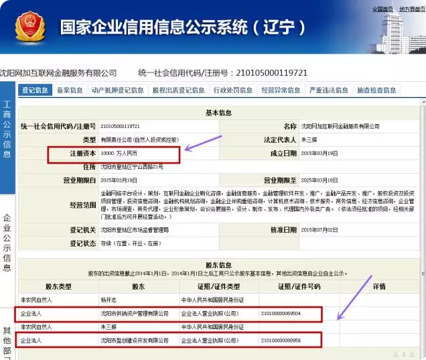This screenshot has height=360, width=426.
Task: Switch to the 备案信息 tab
Action: pos(70,90)
